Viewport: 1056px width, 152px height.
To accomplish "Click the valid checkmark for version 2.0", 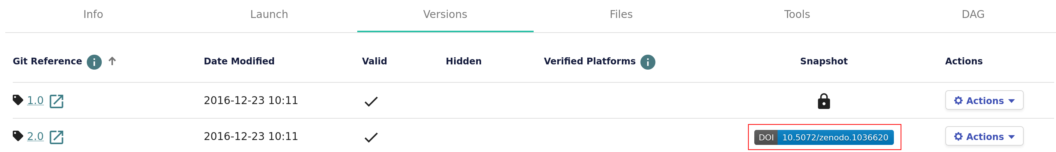I will point(371,137).
